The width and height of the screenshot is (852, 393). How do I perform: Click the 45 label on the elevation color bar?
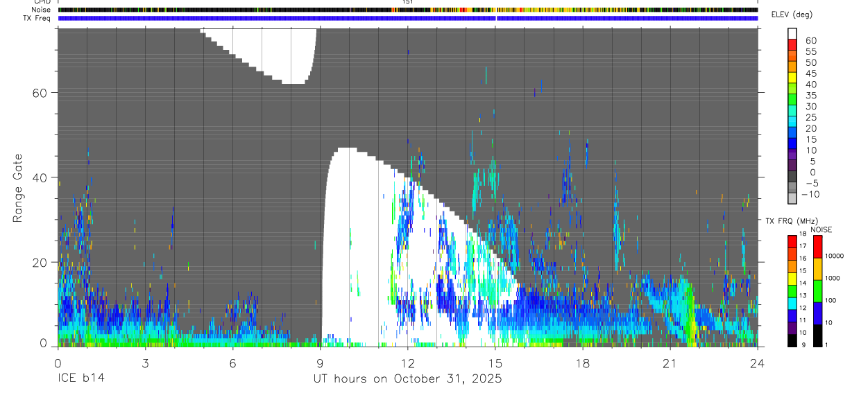[x=811, y=73]
